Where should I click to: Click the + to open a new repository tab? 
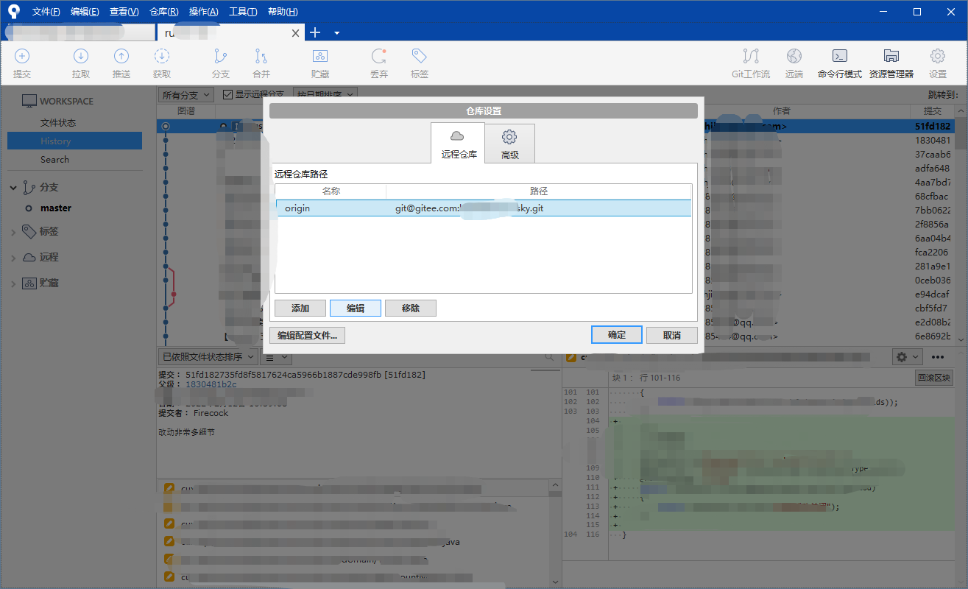coord(315,32)
